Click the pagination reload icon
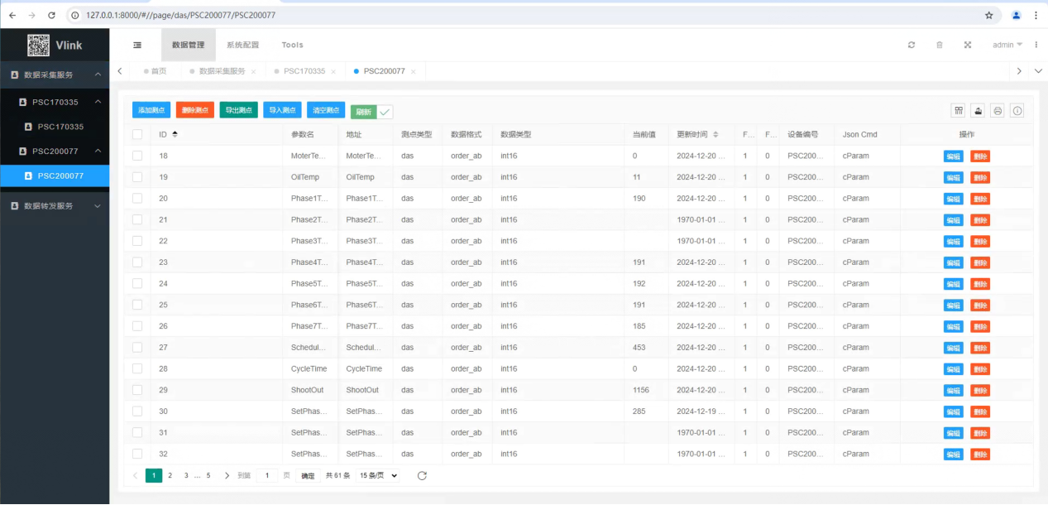1048x505 pixels. click(x=422, y=475)
